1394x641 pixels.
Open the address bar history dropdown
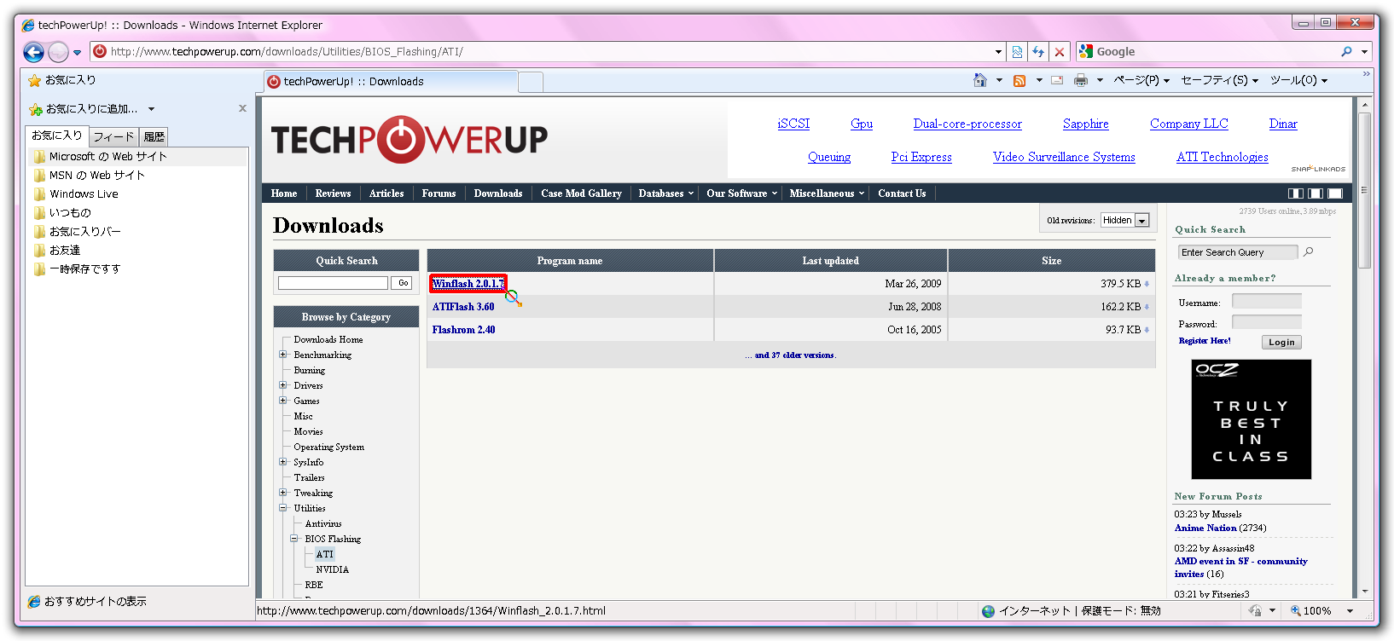[998, 52]
